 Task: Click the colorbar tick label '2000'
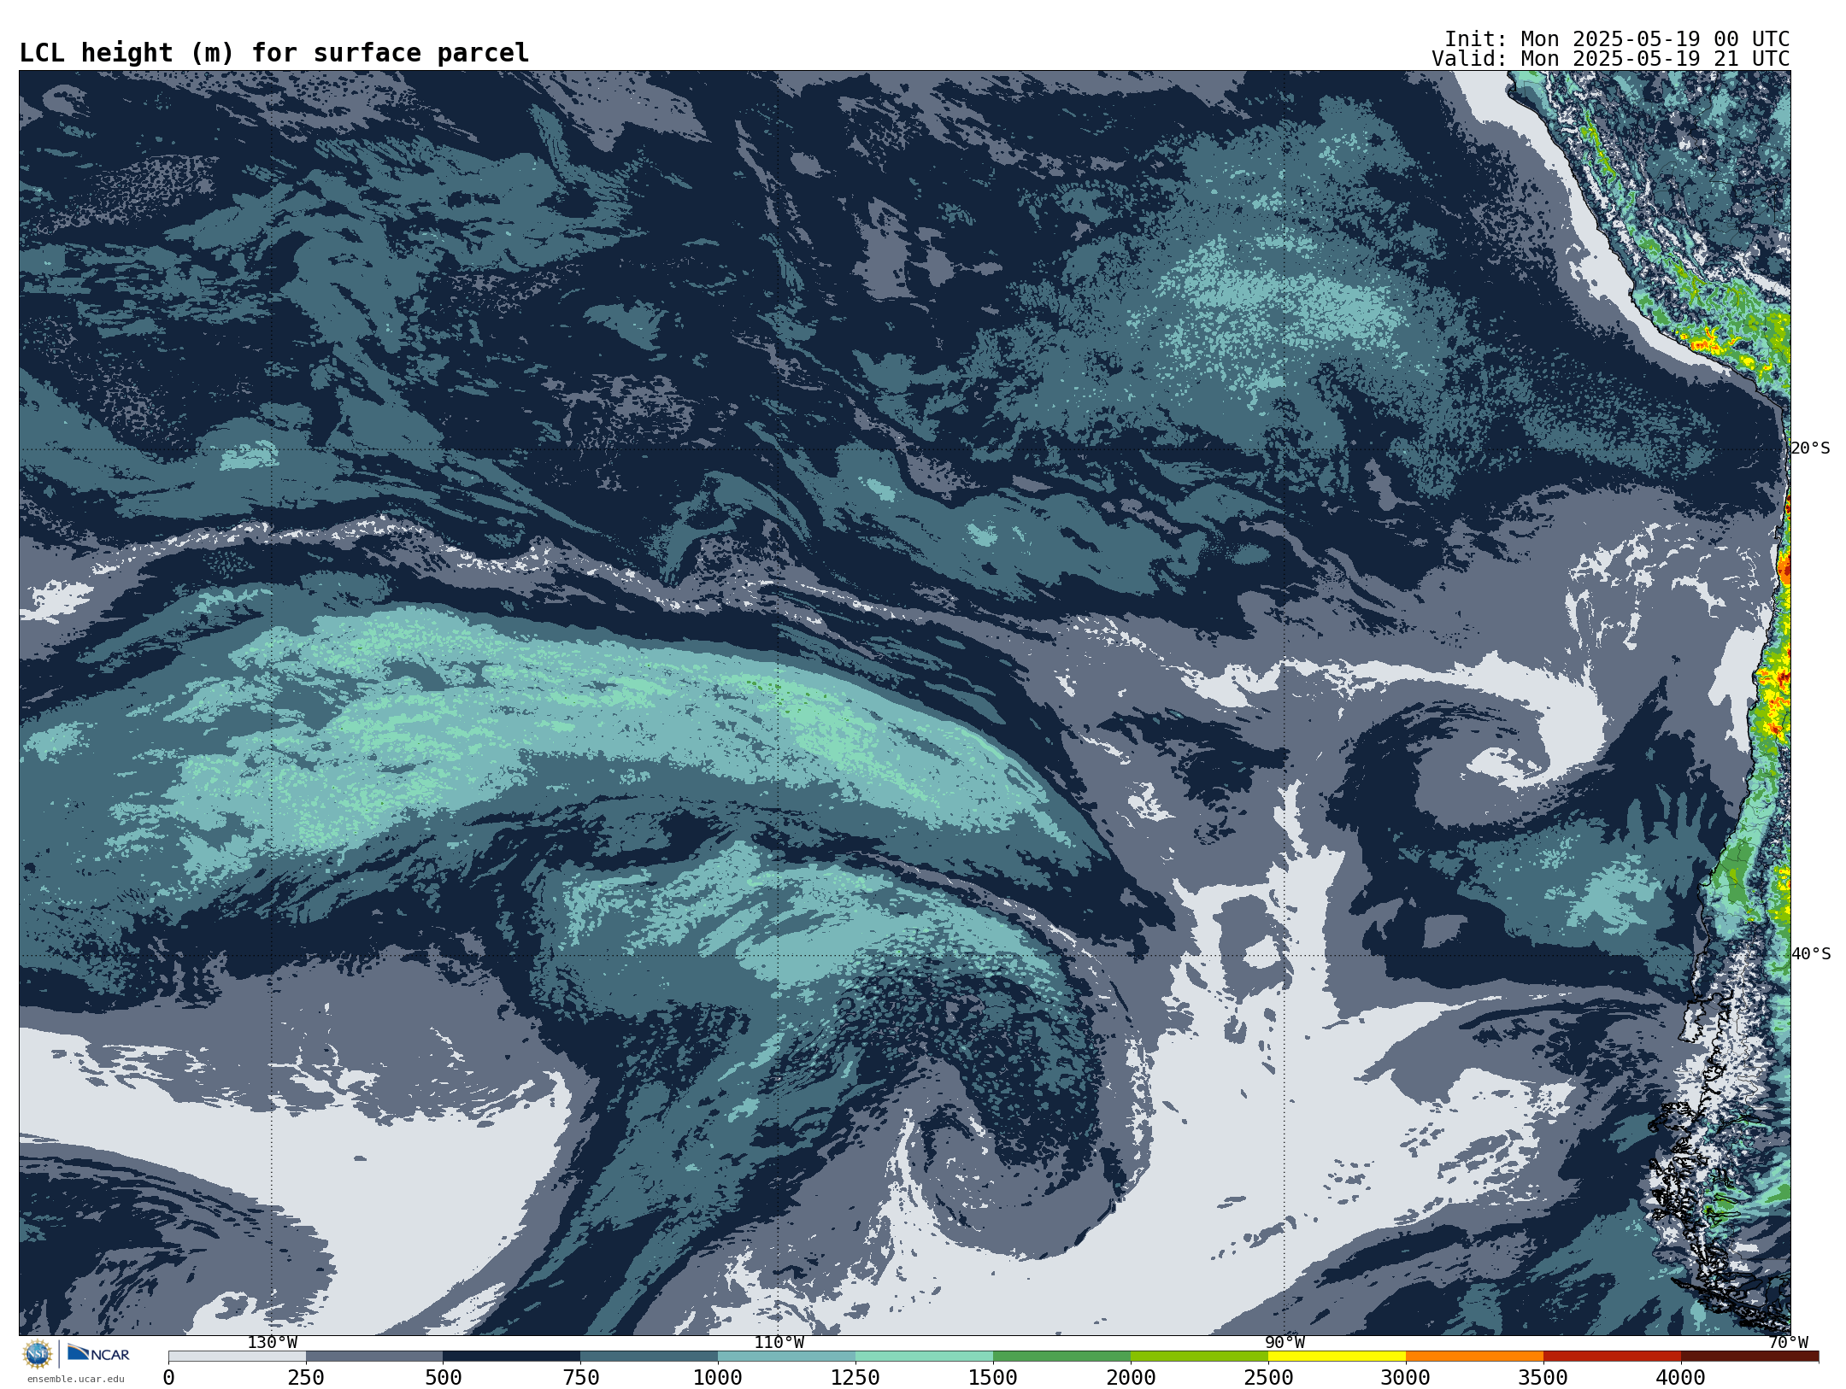(x=1131, y=1378)
